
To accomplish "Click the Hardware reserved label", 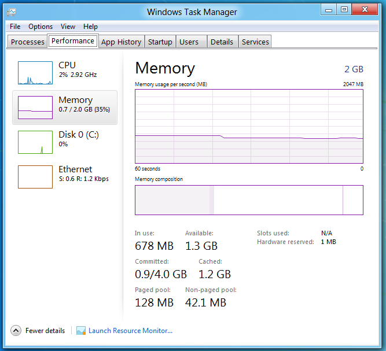I will [x=285, y=242].
